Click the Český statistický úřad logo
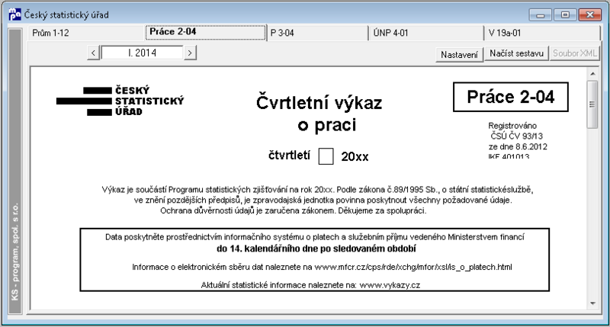 tap(120, 101)
